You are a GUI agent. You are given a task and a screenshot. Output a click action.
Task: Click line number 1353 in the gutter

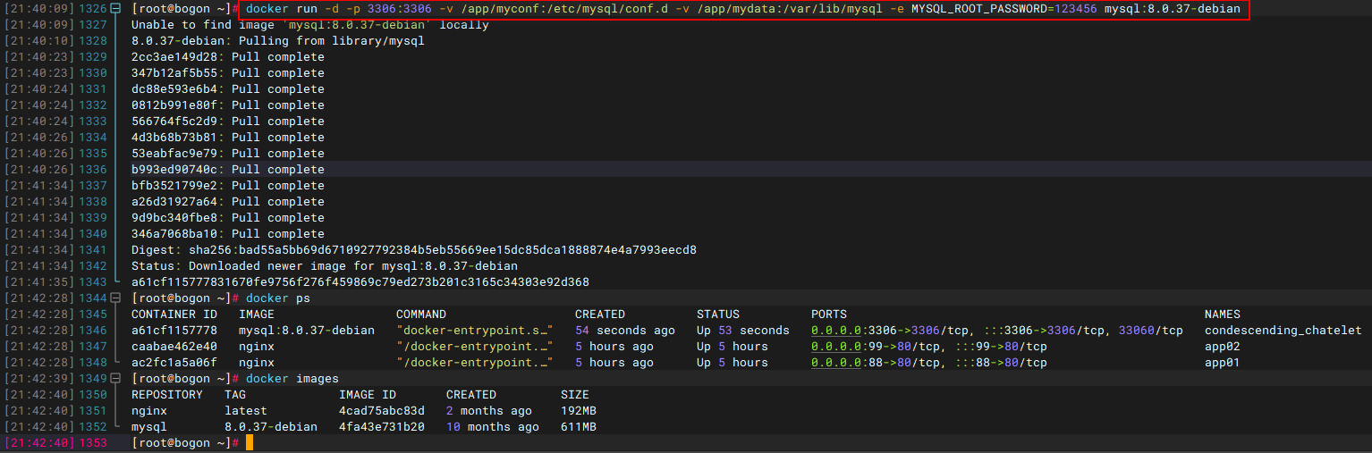(x=93, y=443)
